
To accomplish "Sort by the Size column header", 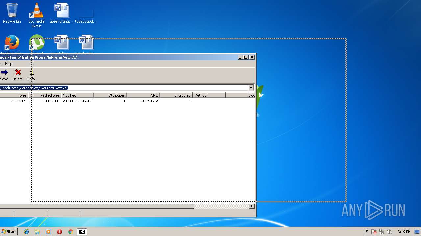I will click(x=14, y=95).
